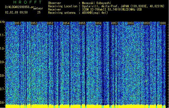Click the 0.6 kHz axis label
The width and height of the screenshot is (169, 108).
[2, 103]
